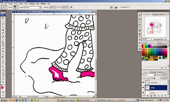Select the Move tool
Image resolution: width=170 pixels, height=102 pixels.
[3, 18]
